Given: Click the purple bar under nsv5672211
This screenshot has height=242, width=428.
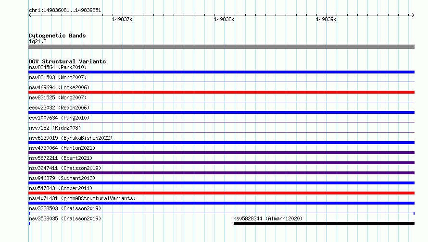Looking at the screenshot, I should click(x=221, y=163).
